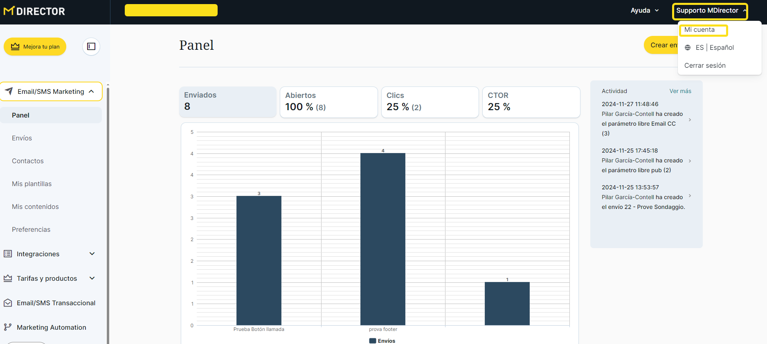Click the Mejora tu plan button
The width and height of the screenshot is (767, 344).
35,47
